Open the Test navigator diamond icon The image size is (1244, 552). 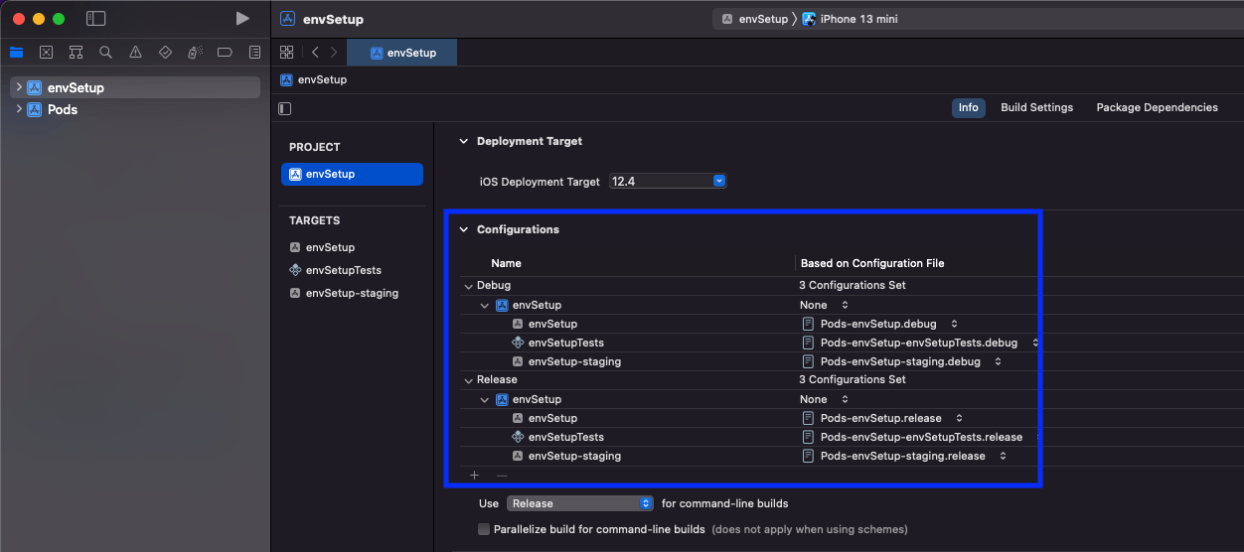point(165,53)
